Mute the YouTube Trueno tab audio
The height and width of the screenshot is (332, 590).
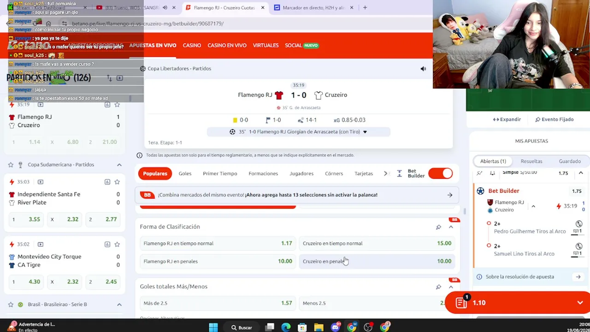click(x=165, y=8)
